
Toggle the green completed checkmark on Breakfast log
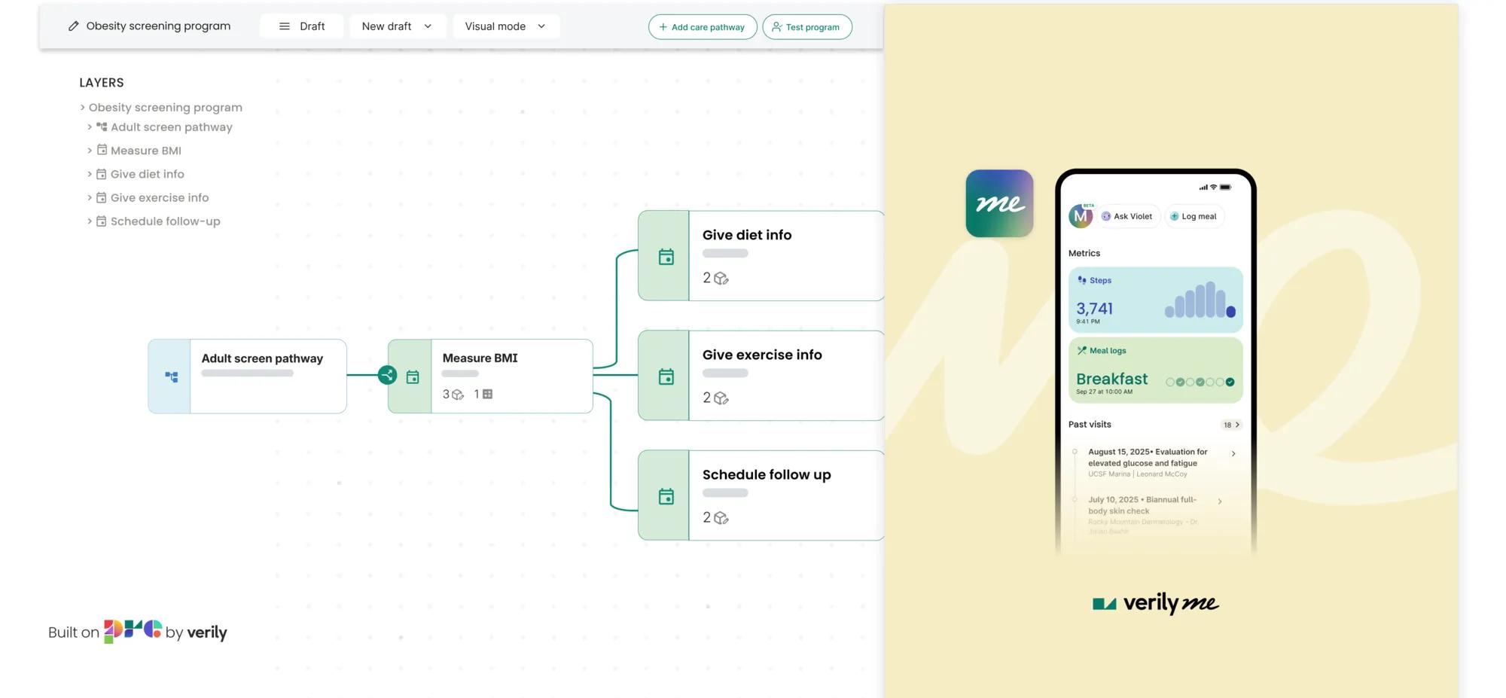(1230, 382)
